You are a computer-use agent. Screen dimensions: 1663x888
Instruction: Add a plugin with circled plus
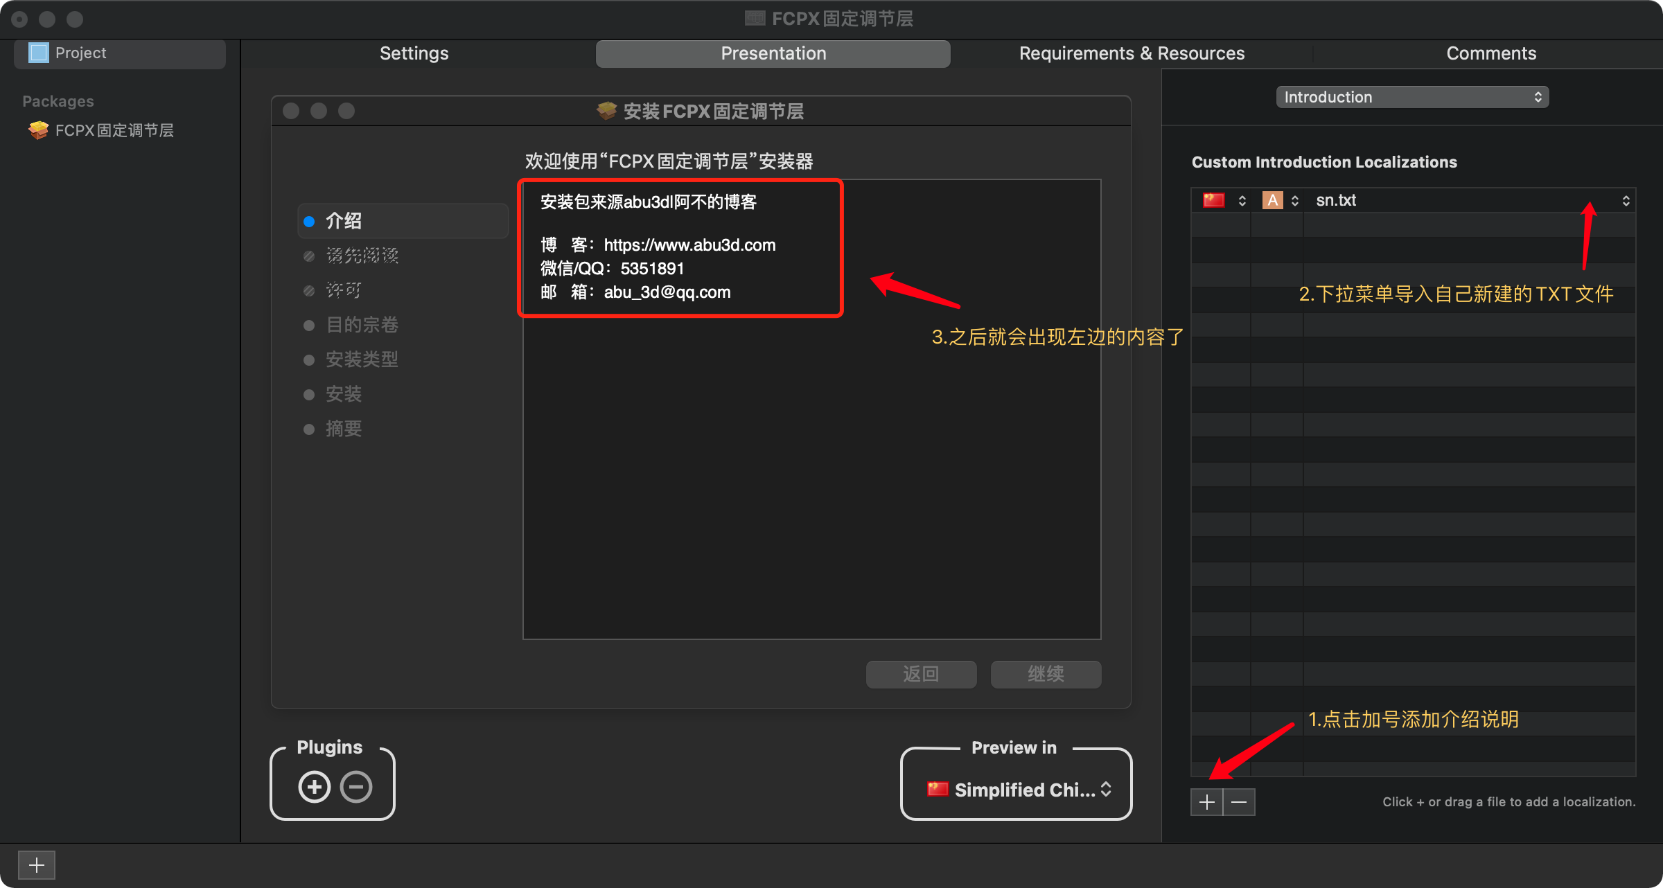coord(315,787)
